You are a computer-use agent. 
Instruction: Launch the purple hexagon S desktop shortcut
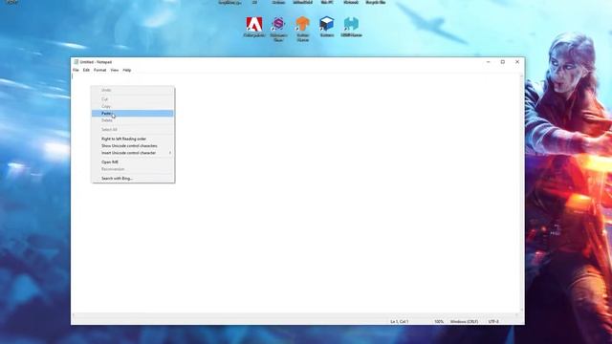pos(278,29)
